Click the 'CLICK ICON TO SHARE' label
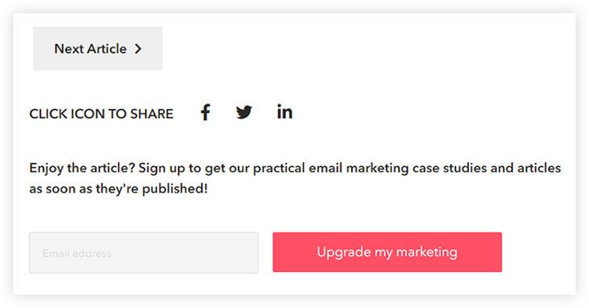 101,114
